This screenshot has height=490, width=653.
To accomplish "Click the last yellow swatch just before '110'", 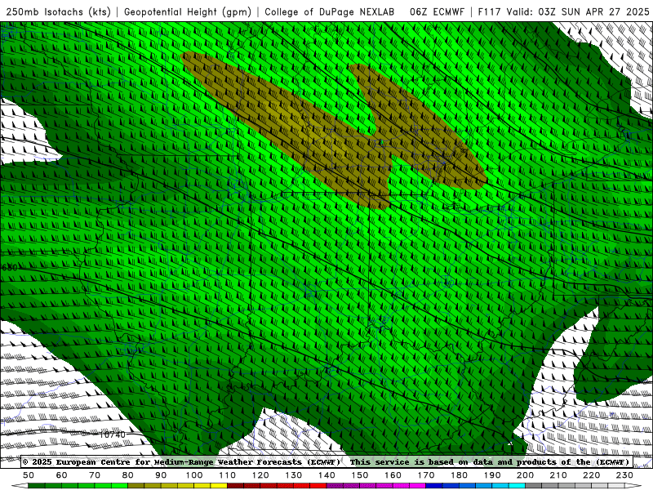I will 219,486.
